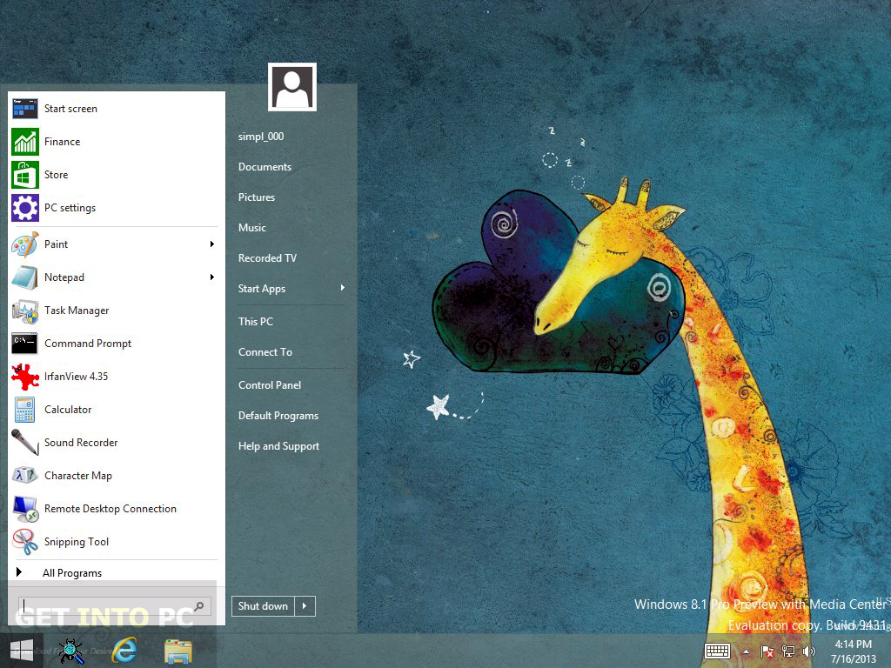Open Recorded TV from the Start menu
The image size is (891, 668).
267,257
